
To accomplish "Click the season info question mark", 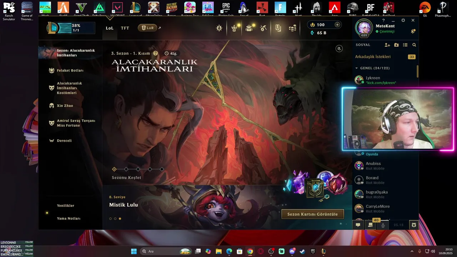I will pos(155,53).
